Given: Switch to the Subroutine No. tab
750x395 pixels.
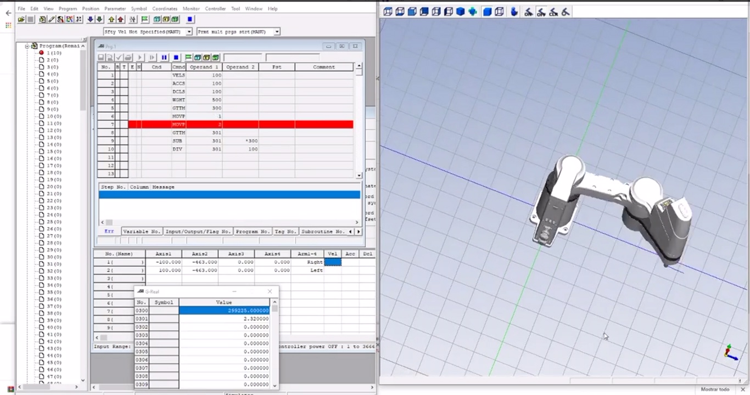Looking at the screenshot, I should [323, 232].
